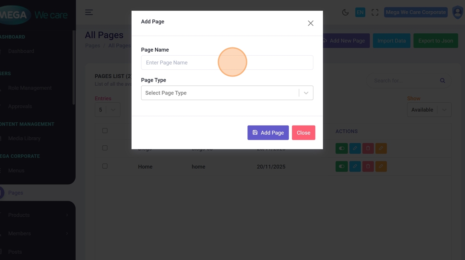
Task: Check the Home row checkbox
Action: click(x=105, y=166)
